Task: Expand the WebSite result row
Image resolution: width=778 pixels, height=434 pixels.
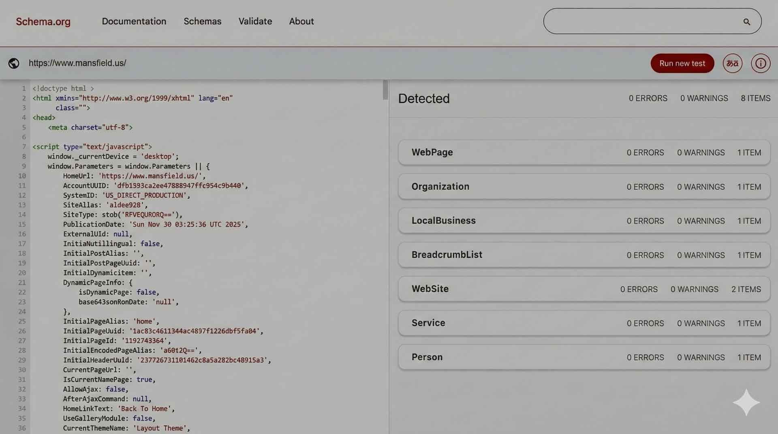Action: click(x=584, y=289)
